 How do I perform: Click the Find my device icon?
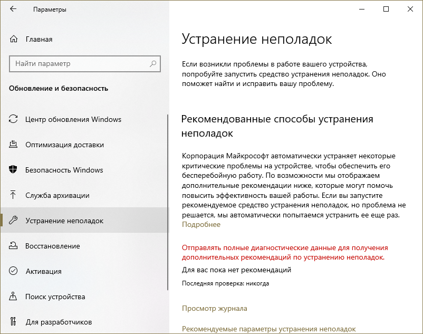click(14, 297)
